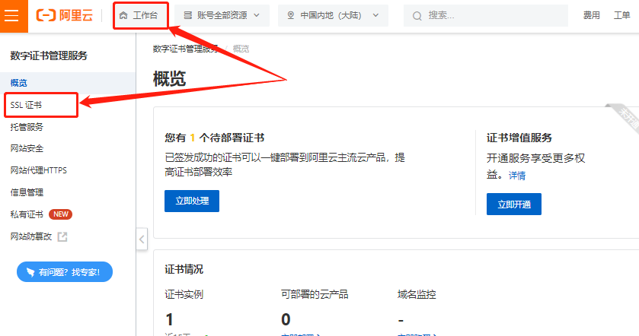Click the Alibaba Cloud 阿里云 logo

(65, 15)
